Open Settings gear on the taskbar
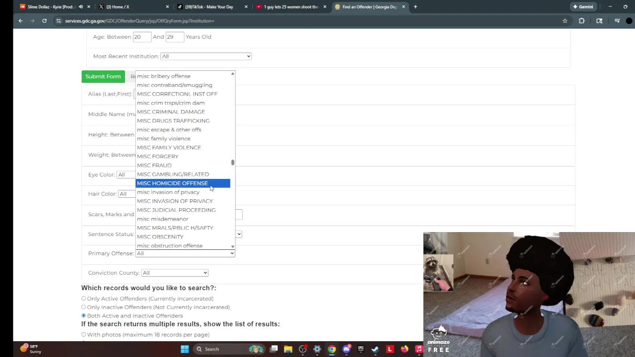Viewport: 635px width, 357px height. click(317, 349)
